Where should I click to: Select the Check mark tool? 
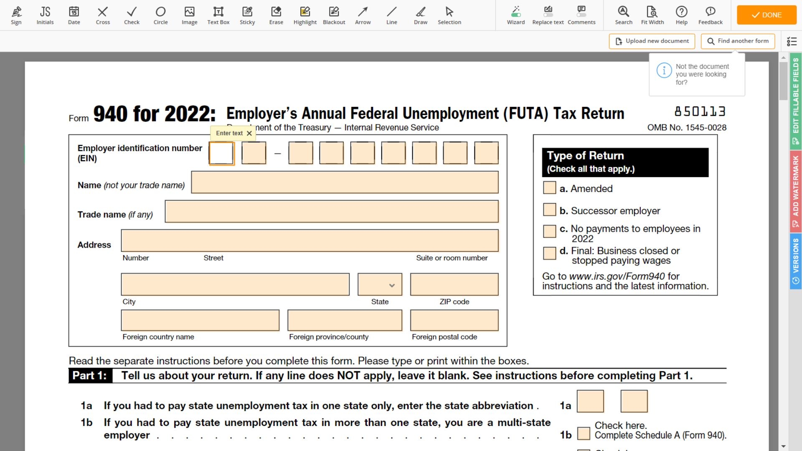point(132,15)
